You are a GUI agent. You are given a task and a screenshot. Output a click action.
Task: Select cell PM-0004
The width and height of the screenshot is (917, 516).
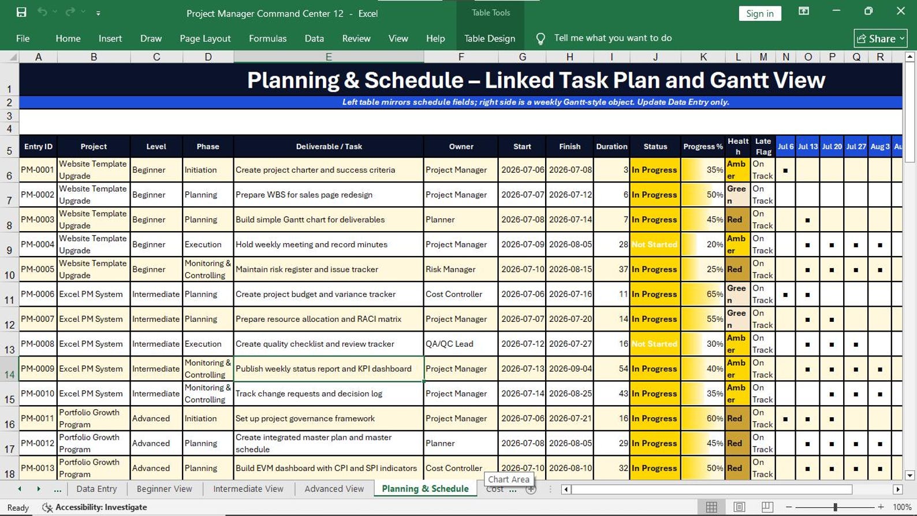click(x=38, y=244)
